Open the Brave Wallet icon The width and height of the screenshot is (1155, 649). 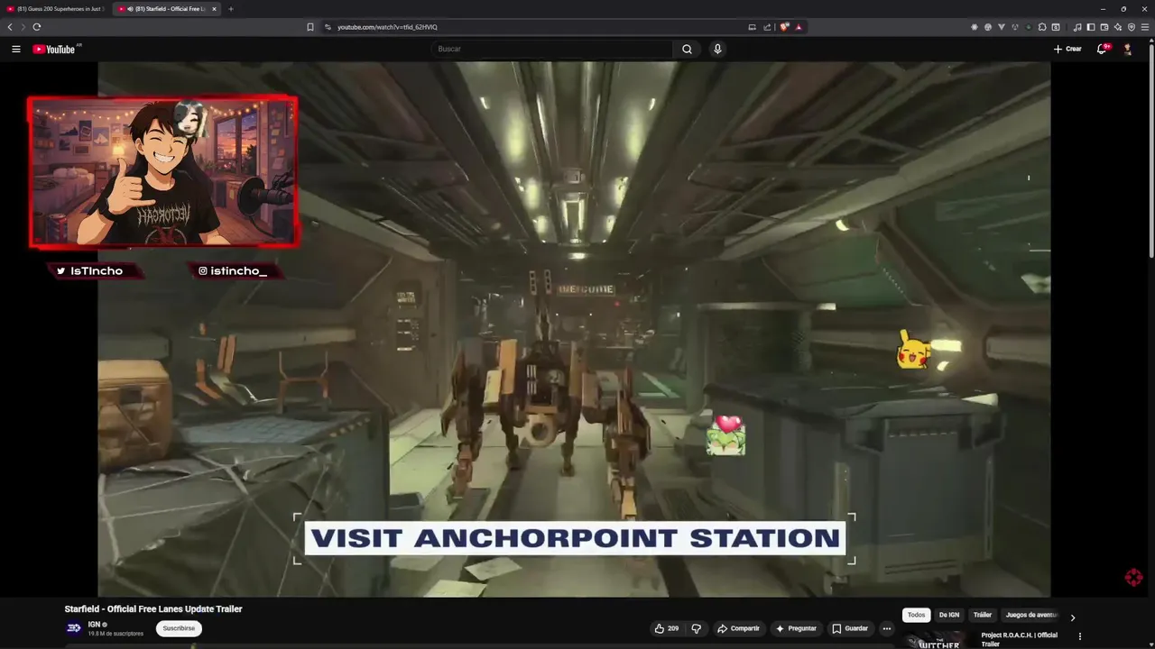1104,27
